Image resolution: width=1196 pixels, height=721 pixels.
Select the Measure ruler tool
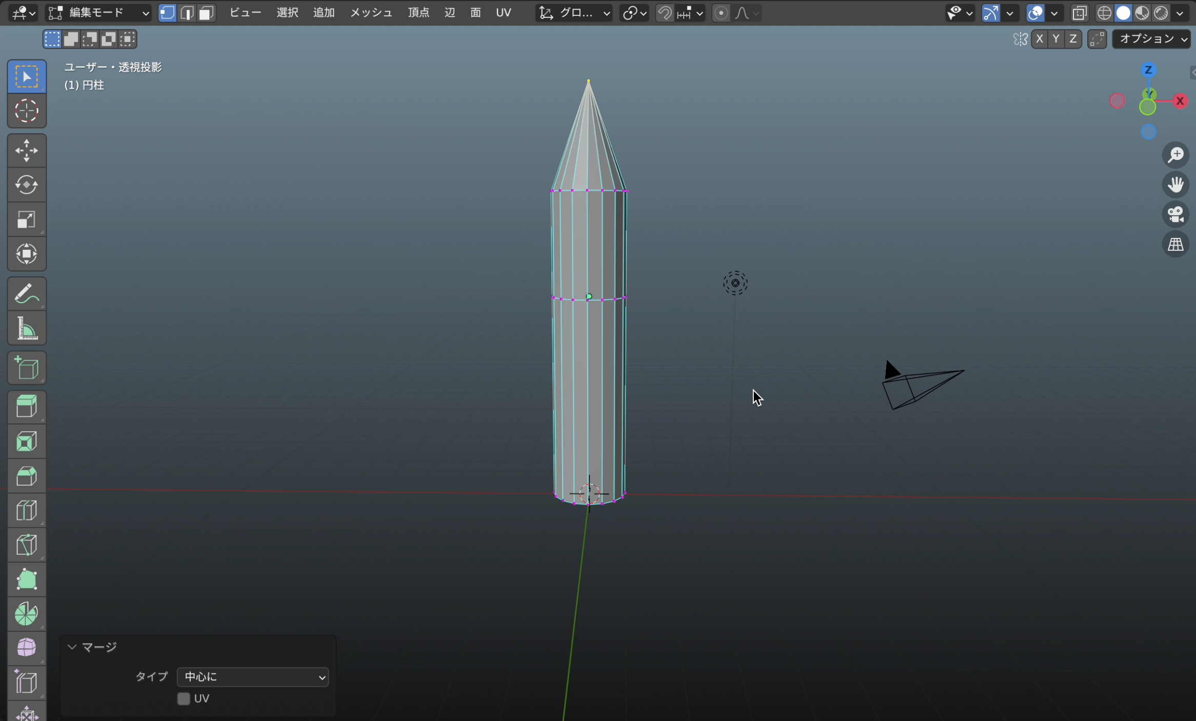[27, 328]
